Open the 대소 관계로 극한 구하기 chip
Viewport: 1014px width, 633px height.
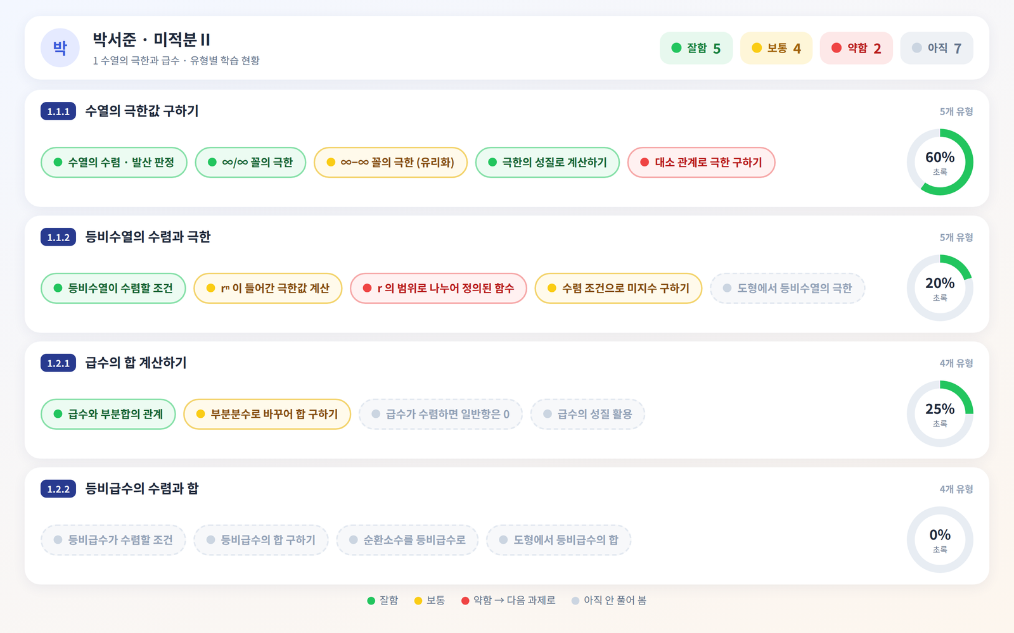[x=702, y=162]
